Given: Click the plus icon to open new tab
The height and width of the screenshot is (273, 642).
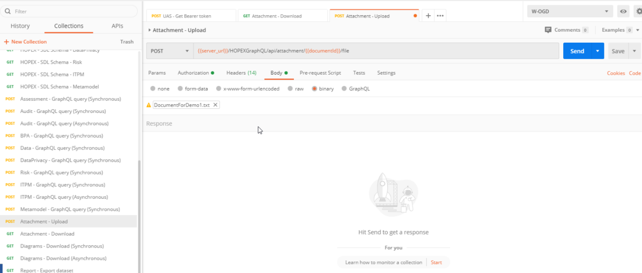Looking at the screenshot, I should 428,16.
